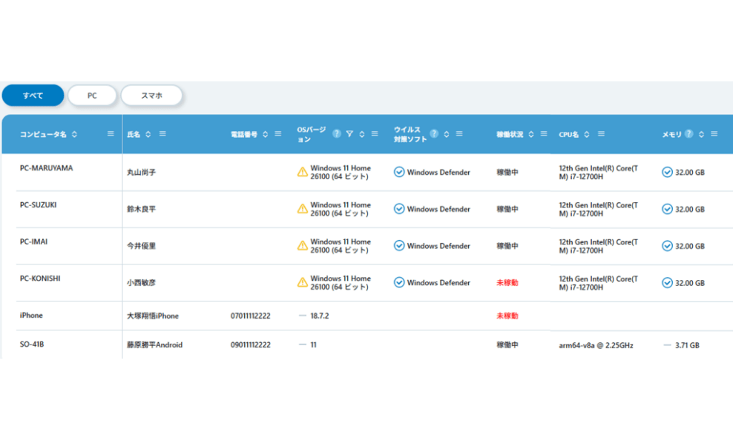
Task: Click 32.00 GB memory in PC-SUZUKI row
Action: point(690,210)
